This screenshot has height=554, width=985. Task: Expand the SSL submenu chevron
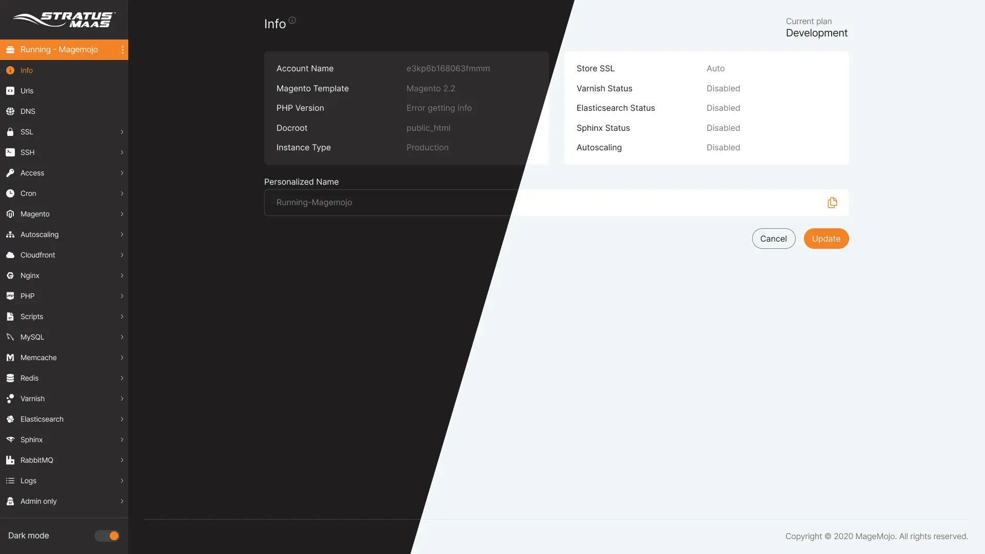122,132
